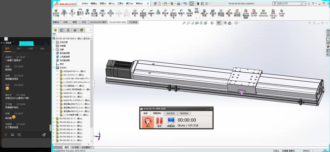Click 剖面视图 (Section View) tool
The width and height of the screenshot is (330, 152).
point(213,13)
